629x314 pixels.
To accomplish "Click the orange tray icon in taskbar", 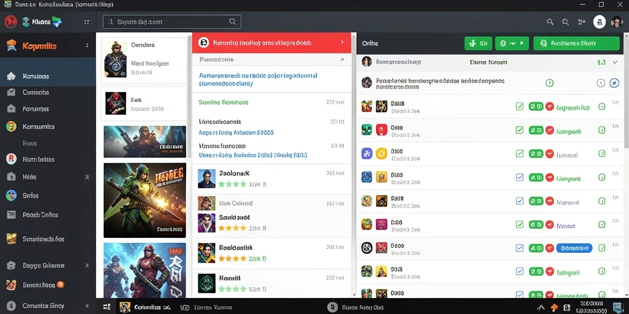I will coord(555,307).
